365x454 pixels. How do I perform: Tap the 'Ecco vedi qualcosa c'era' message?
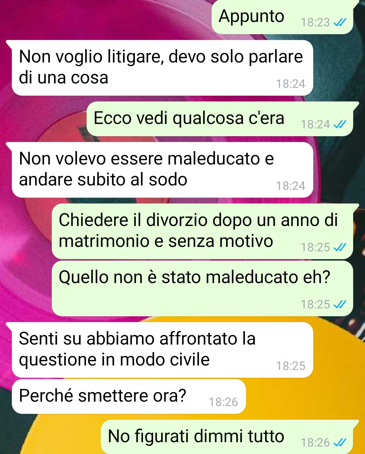[220, 119]
